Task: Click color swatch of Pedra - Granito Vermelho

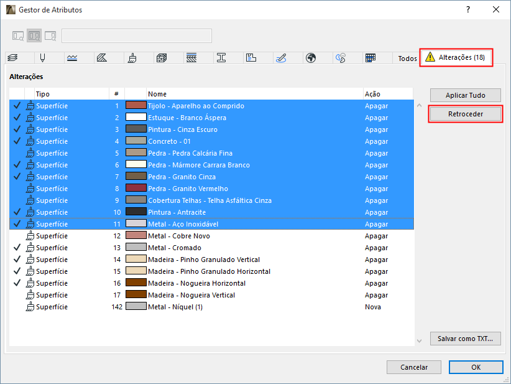Action: (x=136, y=188)
